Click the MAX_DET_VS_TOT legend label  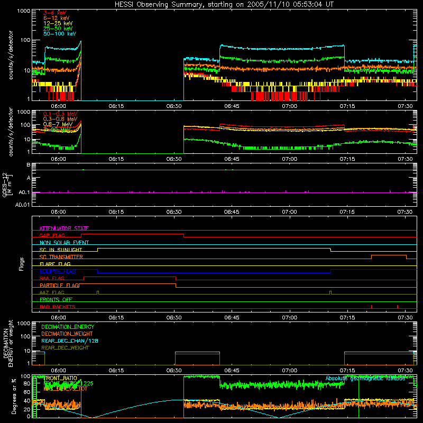click(x=66, y=389)
